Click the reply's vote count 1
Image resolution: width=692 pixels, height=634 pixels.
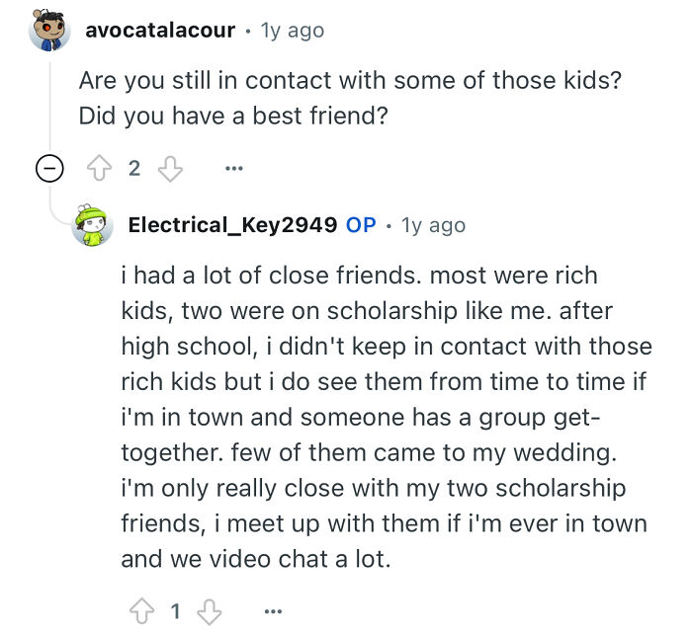point(176,611)
